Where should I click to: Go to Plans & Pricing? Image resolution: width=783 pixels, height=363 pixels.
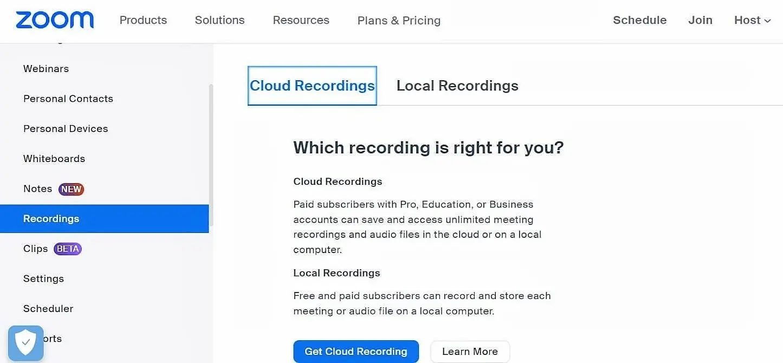[x=399, y=21]
